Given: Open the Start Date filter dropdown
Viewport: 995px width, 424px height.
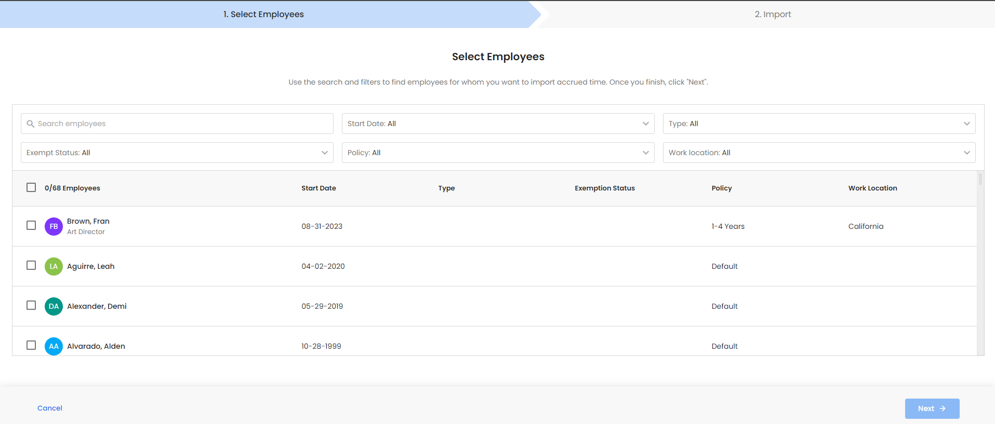Looking at the screenshot, I should [498, 124].
